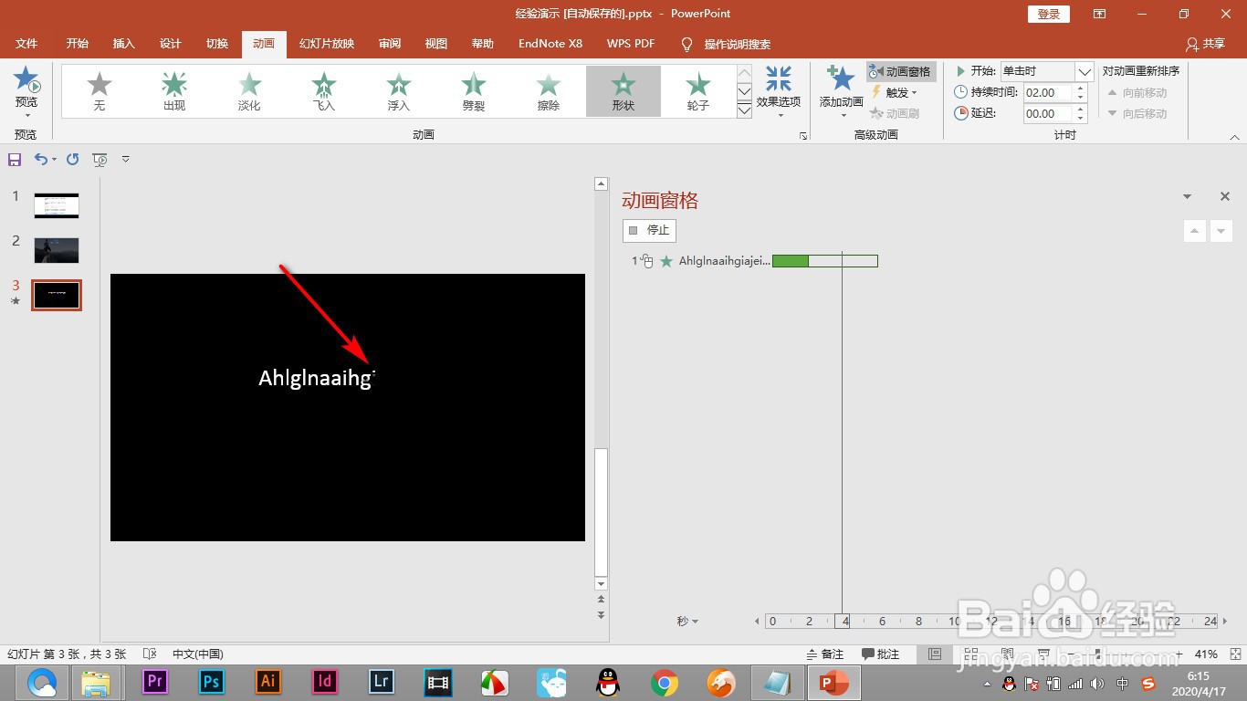
Task: Expand the animation gallery more button
Action: click(744, 110)
